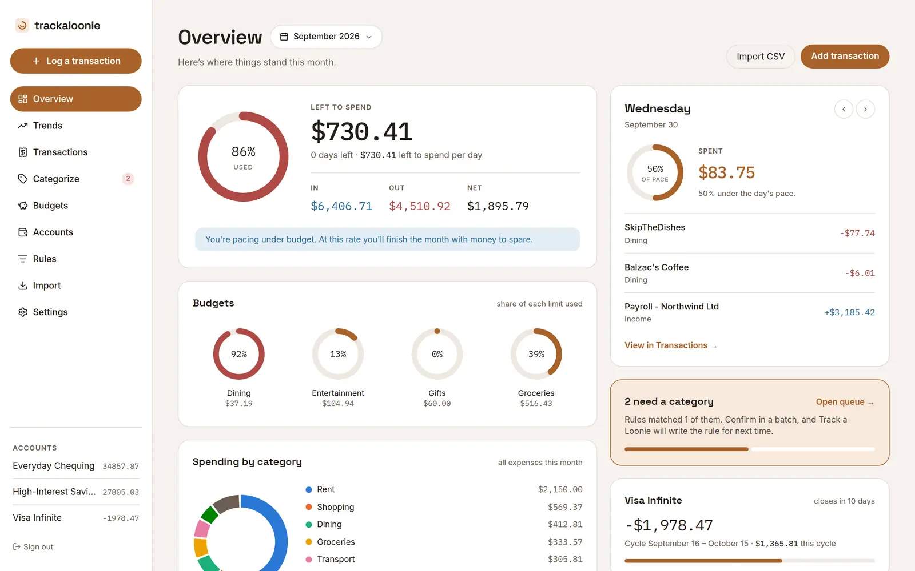
Task: Open the Trends page
Action: tap(76, 126)
